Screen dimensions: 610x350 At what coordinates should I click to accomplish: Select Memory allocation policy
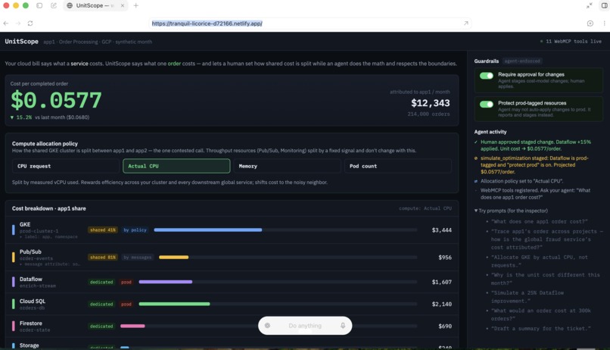coord(287,166)
